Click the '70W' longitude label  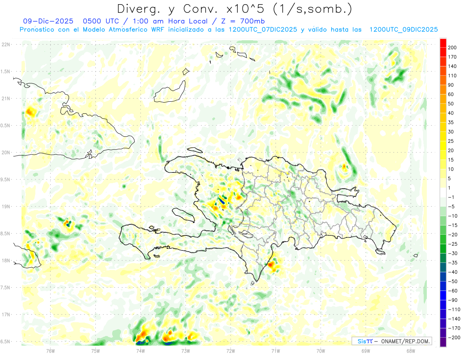320,351
